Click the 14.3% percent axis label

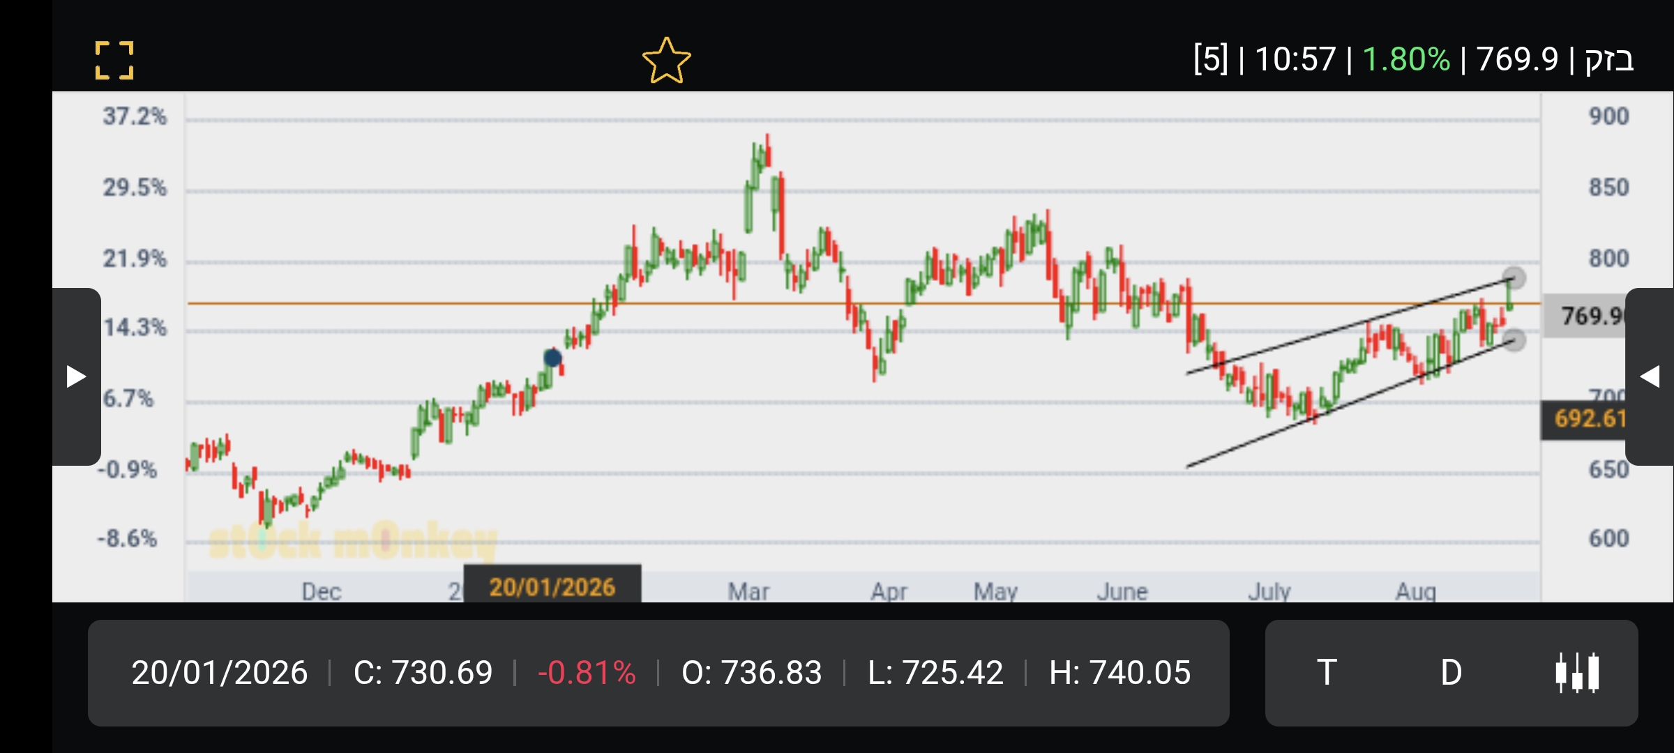click(x=135, y=327)
